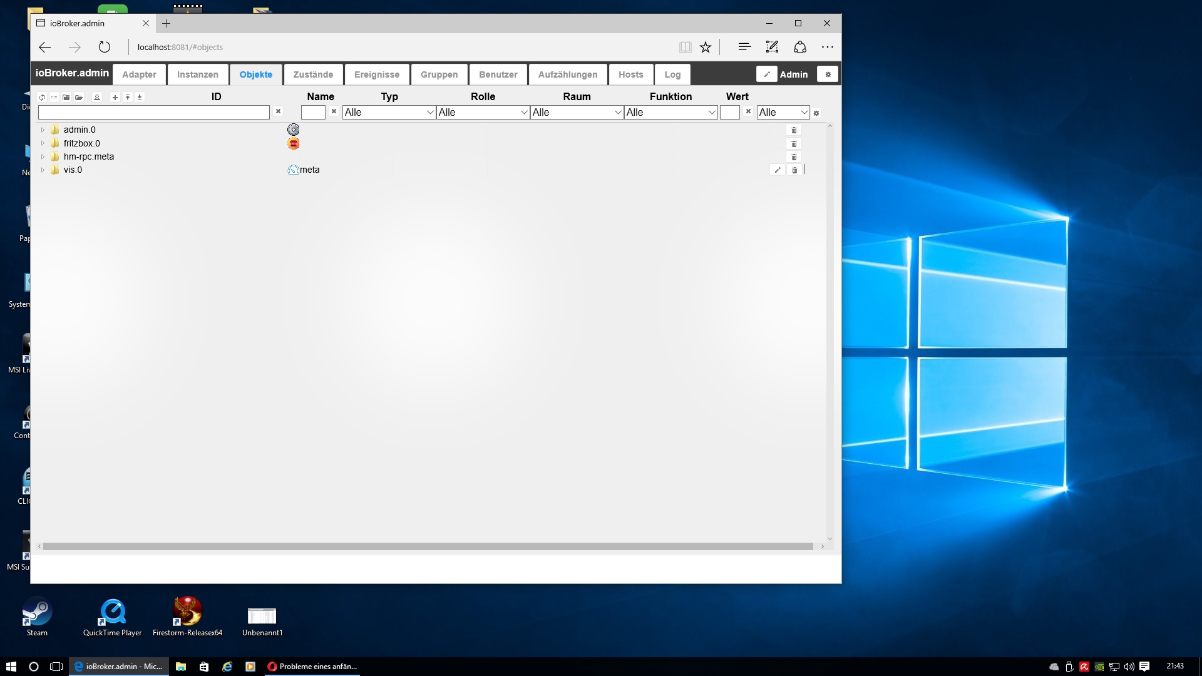Click the horizontal scrollbar at bottom
This screenshot has width=1202, height=676.
click(x=428, y=546)
